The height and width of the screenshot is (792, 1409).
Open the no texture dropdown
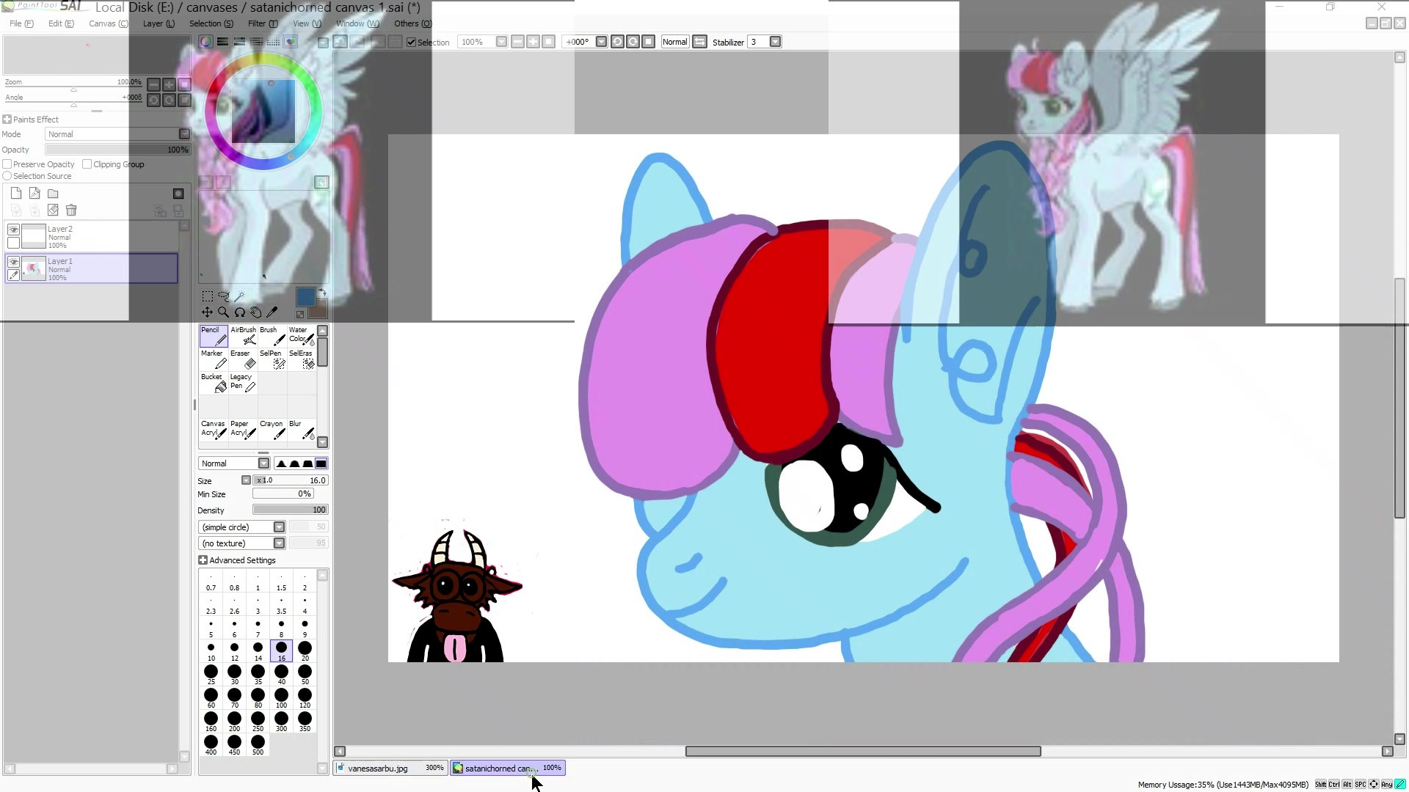(x=279, y=543)
